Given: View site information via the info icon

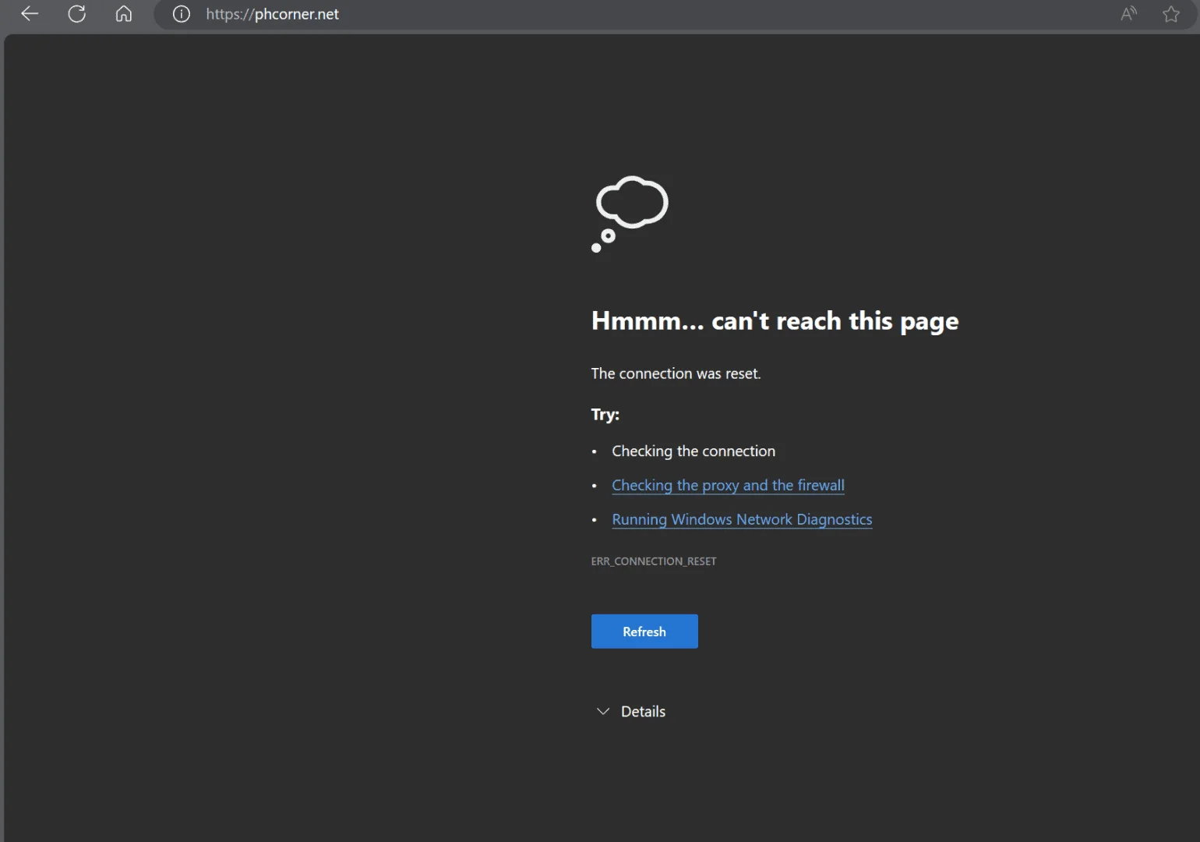Looking at the screenshot, I should (x=182, y=14).
